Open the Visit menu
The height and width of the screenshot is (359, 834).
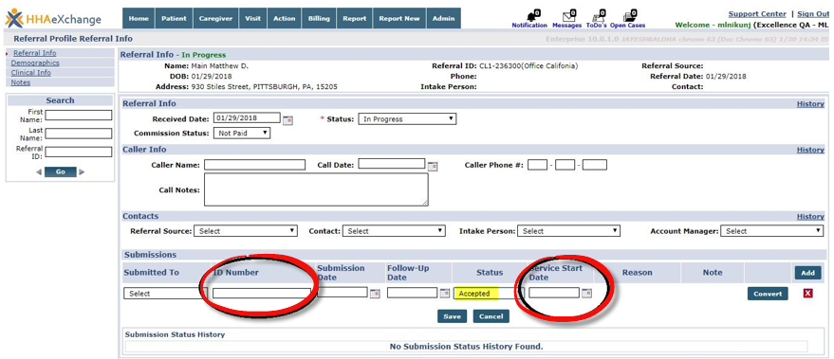252,18
